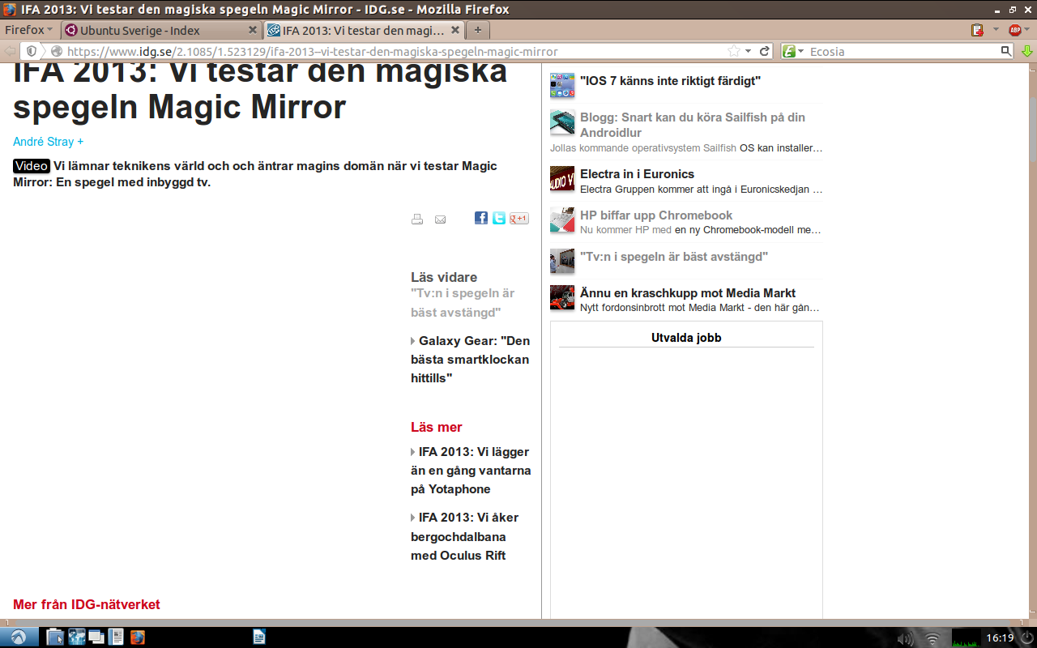The image size is (1037, 648).
Task: Open sidebar "Tv:n i spegeln är bäst avstängd" headline
Action: tap(674, 257)
